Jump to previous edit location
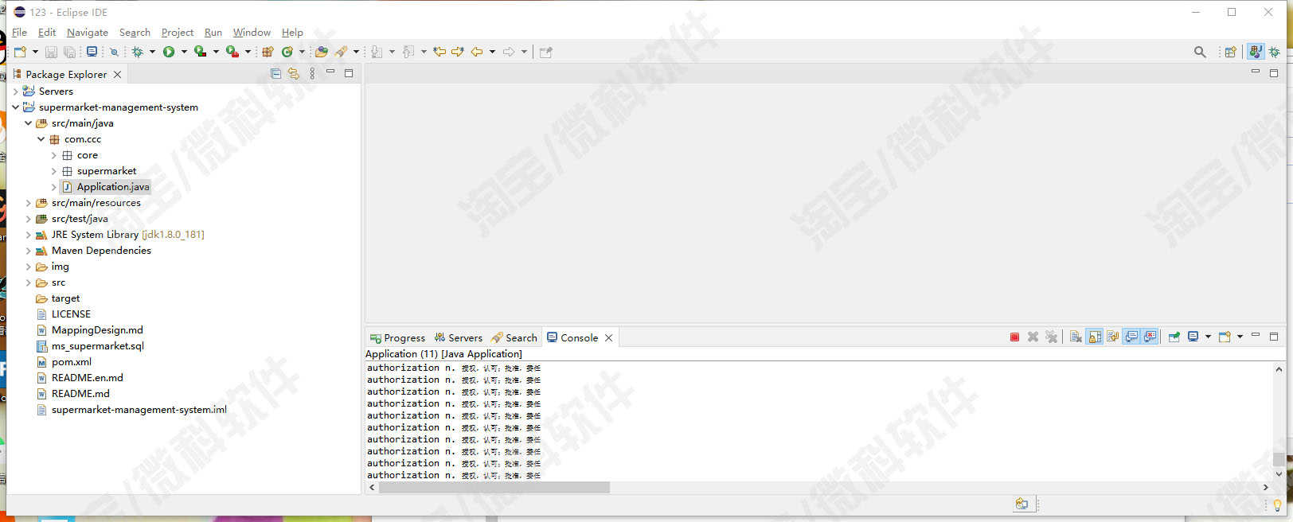The width and height of the screenshot is (1293, 522). coord(439,52)
